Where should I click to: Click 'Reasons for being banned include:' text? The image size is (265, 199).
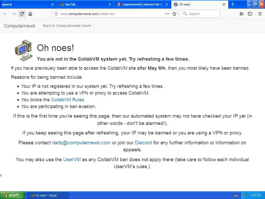click(x=47, y=77)
